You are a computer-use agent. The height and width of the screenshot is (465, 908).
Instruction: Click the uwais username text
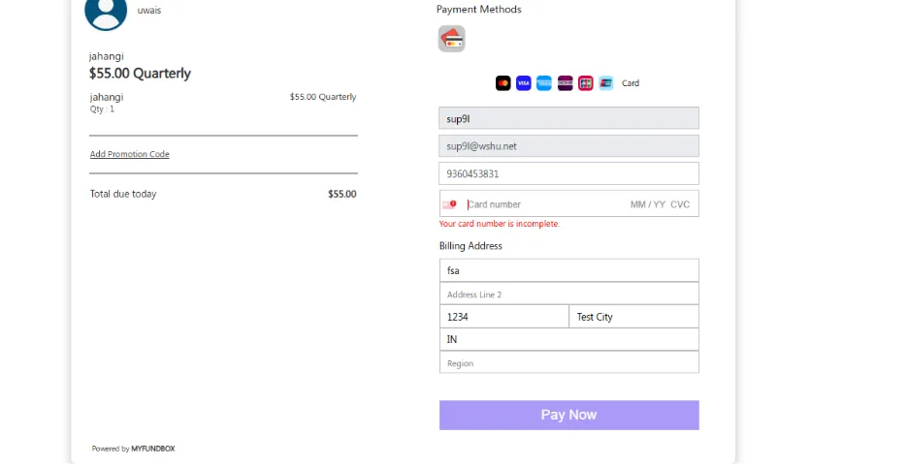pyautogui.click(x=149, y=10)
